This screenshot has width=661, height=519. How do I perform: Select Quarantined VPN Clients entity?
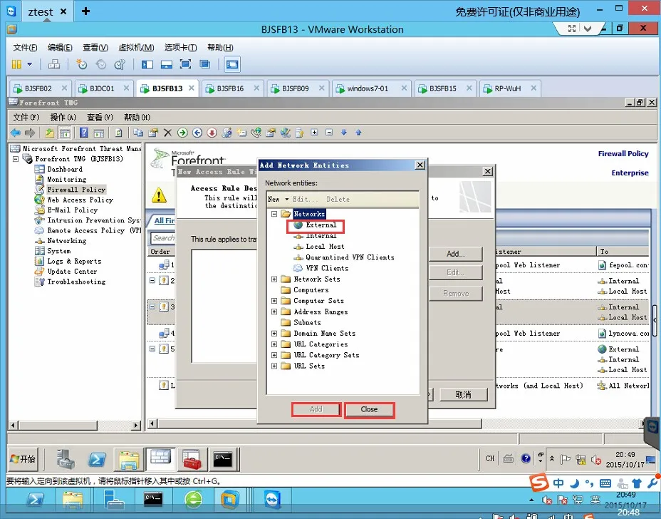tap(350, 257)
